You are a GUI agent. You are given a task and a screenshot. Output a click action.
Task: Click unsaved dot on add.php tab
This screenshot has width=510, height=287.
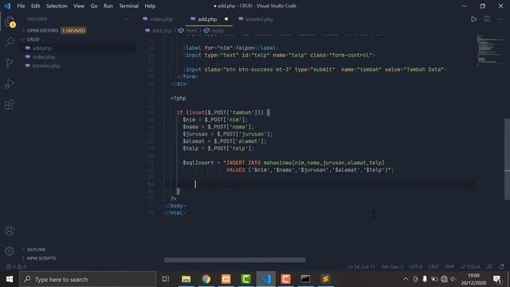click(x=226, y=19)
